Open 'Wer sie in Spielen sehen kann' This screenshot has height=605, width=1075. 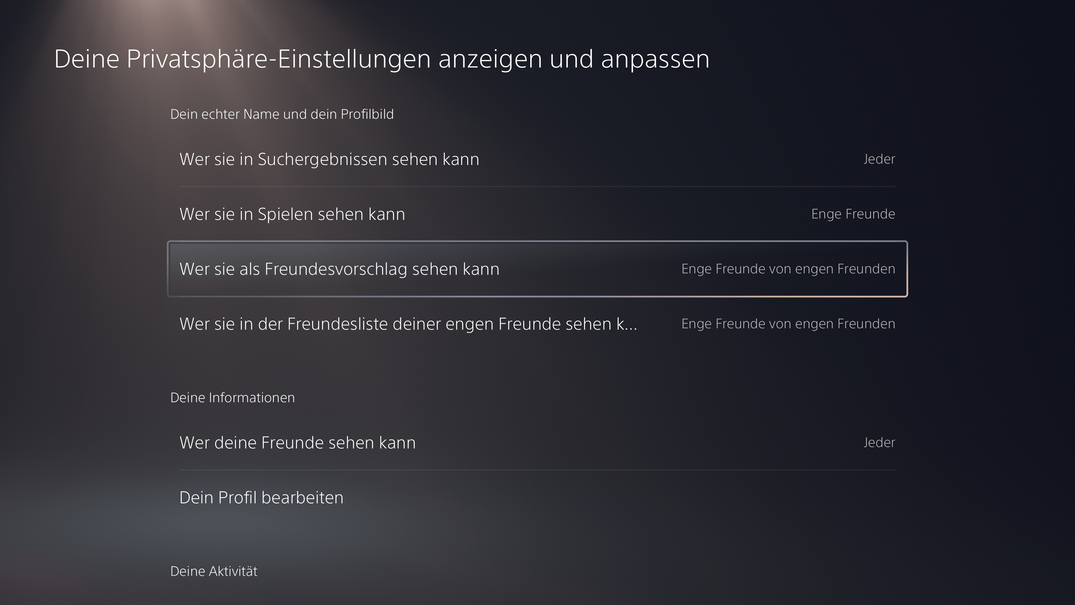[537, 214]
